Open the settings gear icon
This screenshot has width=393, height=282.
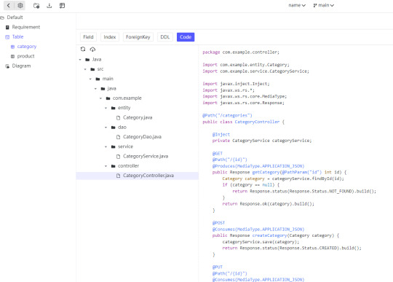pos(20,6)
